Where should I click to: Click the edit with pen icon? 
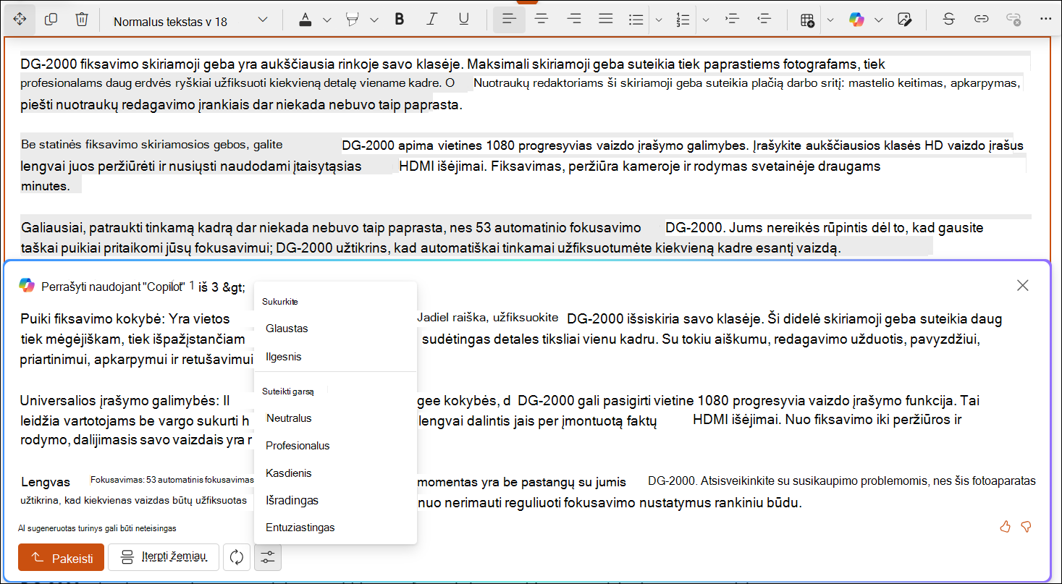click(x=903, y=20)
